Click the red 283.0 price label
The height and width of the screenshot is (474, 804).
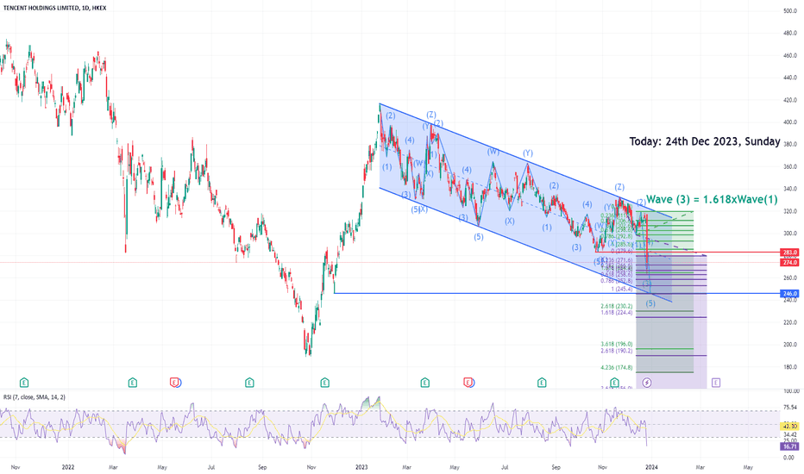pos(789,253)
